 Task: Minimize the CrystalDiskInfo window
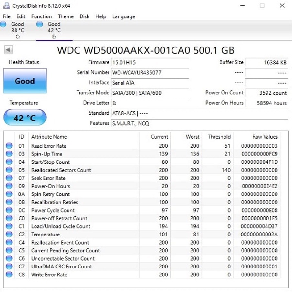(x=242, y=6)
